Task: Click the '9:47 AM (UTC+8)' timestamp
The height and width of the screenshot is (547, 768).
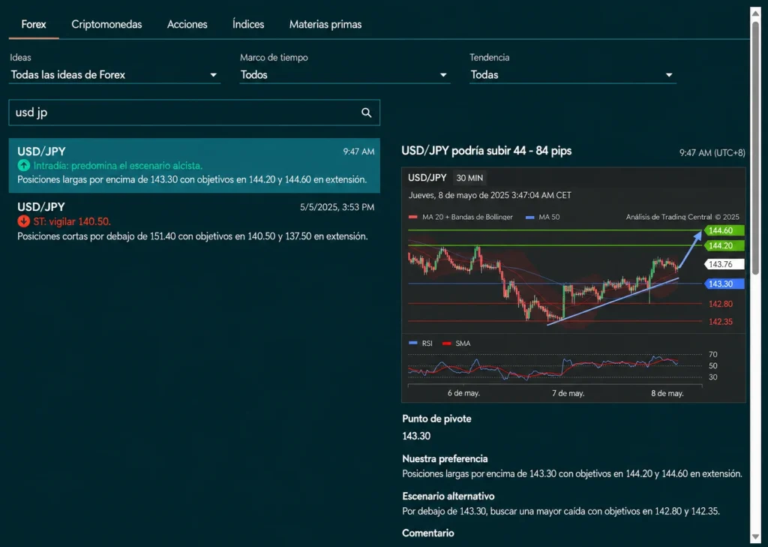Action: click(x=712, y=153)
